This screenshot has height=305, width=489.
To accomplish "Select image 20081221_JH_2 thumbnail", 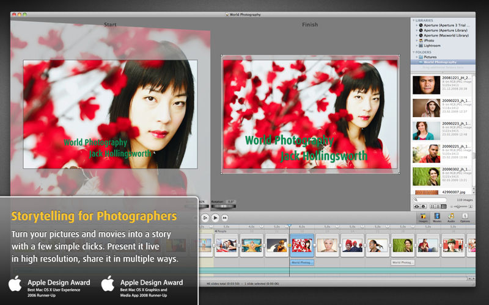I will [x=426, y=85].
